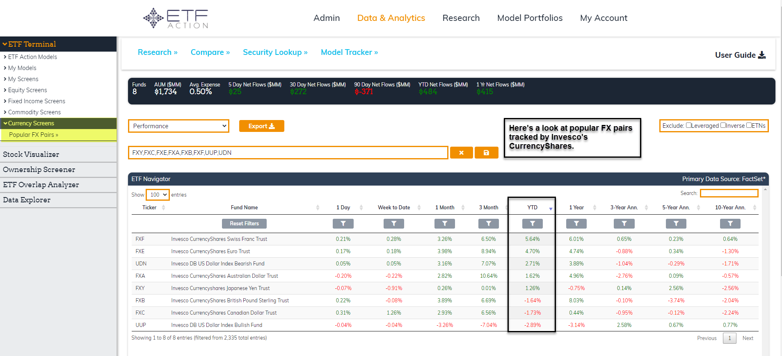Image resolution: width=782 pixels, height=356 pixels.
Task: Open the Model Tracker » link
Action: click(x=349, y=52)
